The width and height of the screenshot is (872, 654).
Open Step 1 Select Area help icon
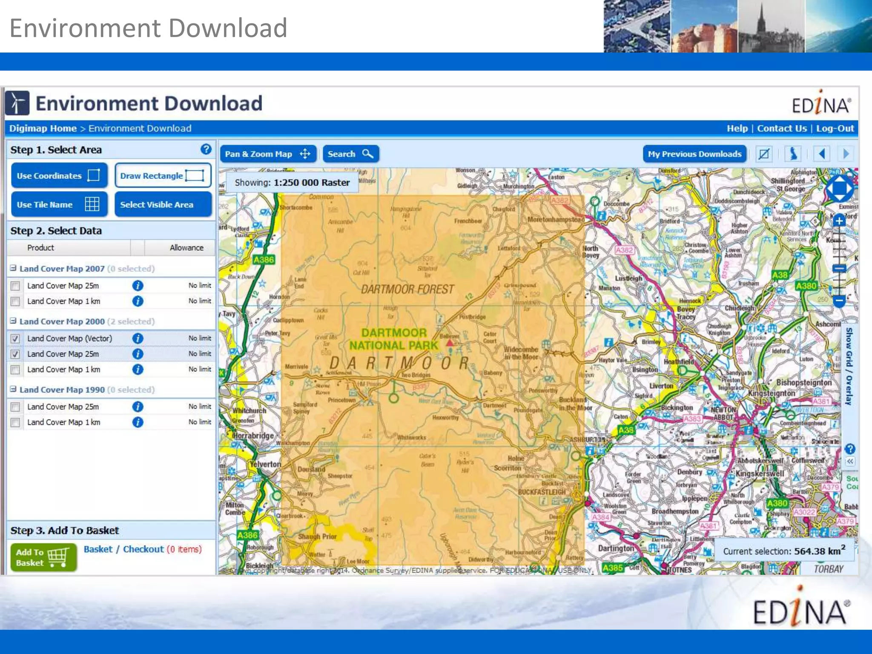pyautogui.click(x=206, y=149)
